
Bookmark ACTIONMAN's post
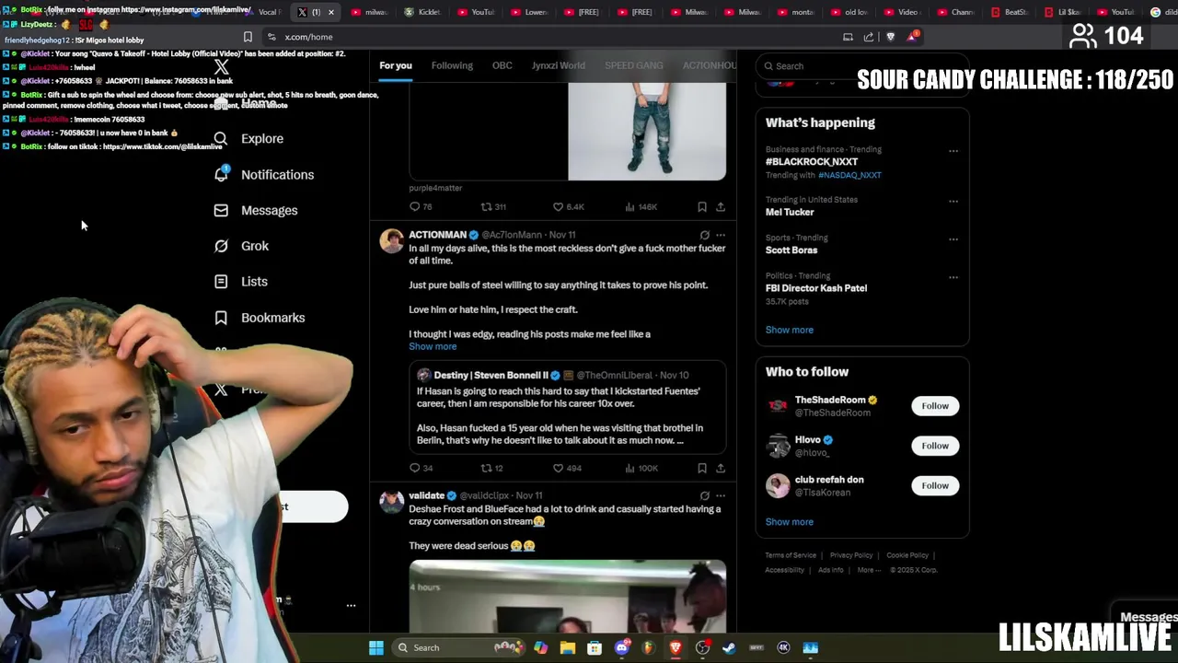(x=702, y=468)
